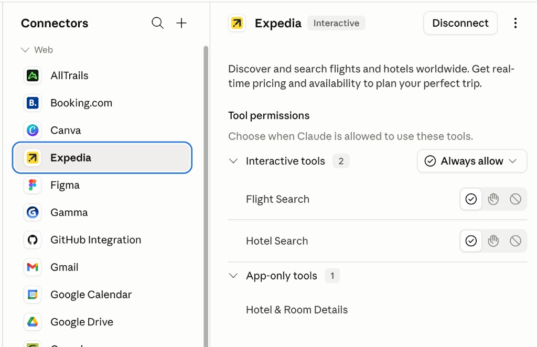The width and height of the screenshot is (537, 347).
Task: Click the Gmail logo icon
Action: [x=33, y=267]
